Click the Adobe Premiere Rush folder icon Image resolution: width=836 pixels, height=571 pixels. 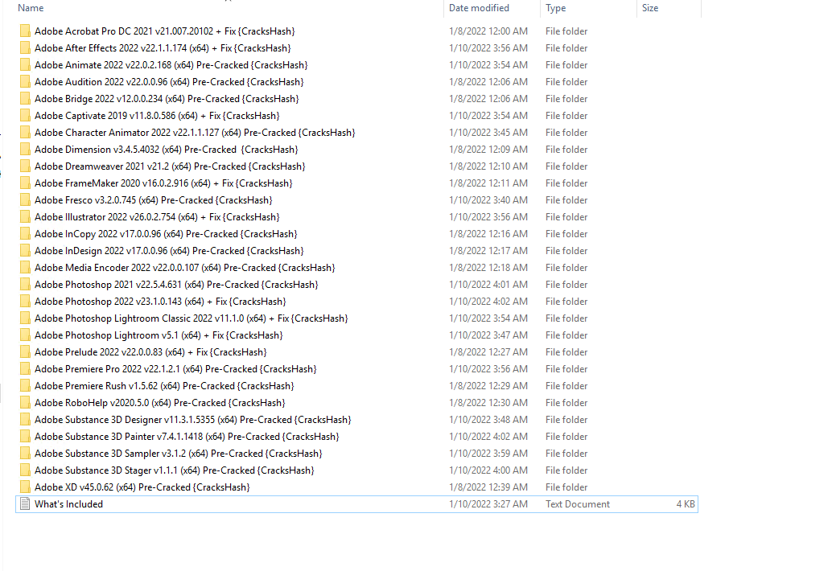[x=25, y=385]
